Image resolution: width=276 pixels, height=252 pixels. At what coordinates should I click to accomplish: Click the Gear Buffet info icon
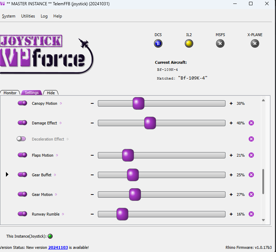(x=55, y=175)
